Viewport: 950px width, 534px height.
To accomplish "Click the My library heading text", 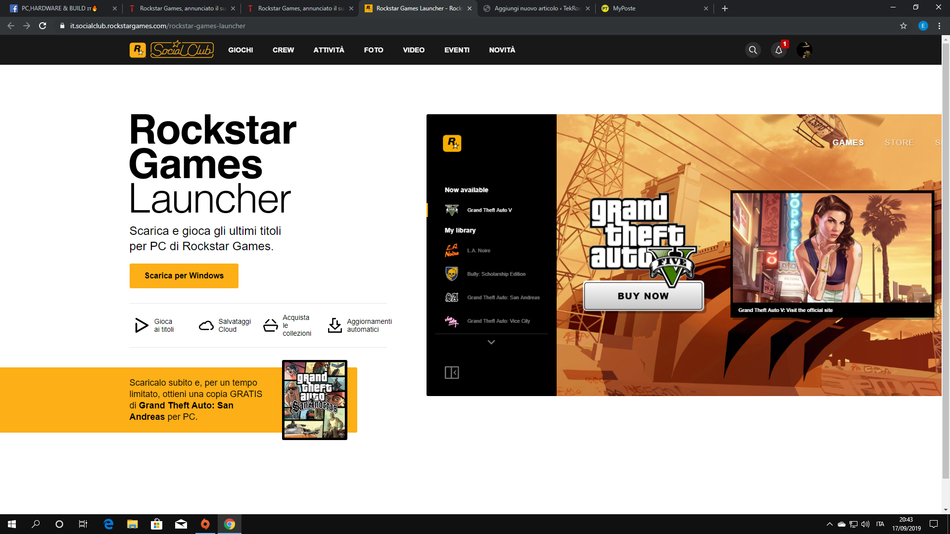I will pyautogui.click(x=460, y=230).
